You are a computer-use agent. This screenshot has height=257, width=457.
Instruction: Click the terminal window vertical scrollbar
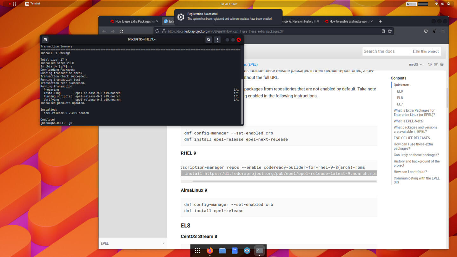pos(242,102)
